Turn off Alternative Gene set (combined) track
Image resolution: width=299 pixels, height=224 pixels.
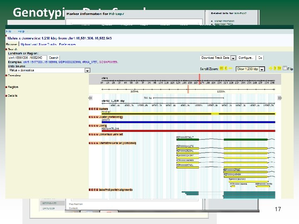pos(92,143)
